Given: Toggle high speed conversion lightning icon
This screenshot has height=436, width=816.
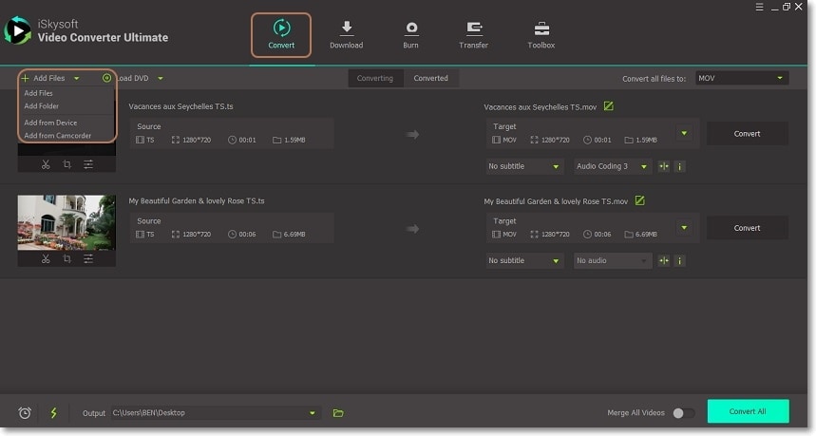Looking at the screenshot, I should (53, 413).
